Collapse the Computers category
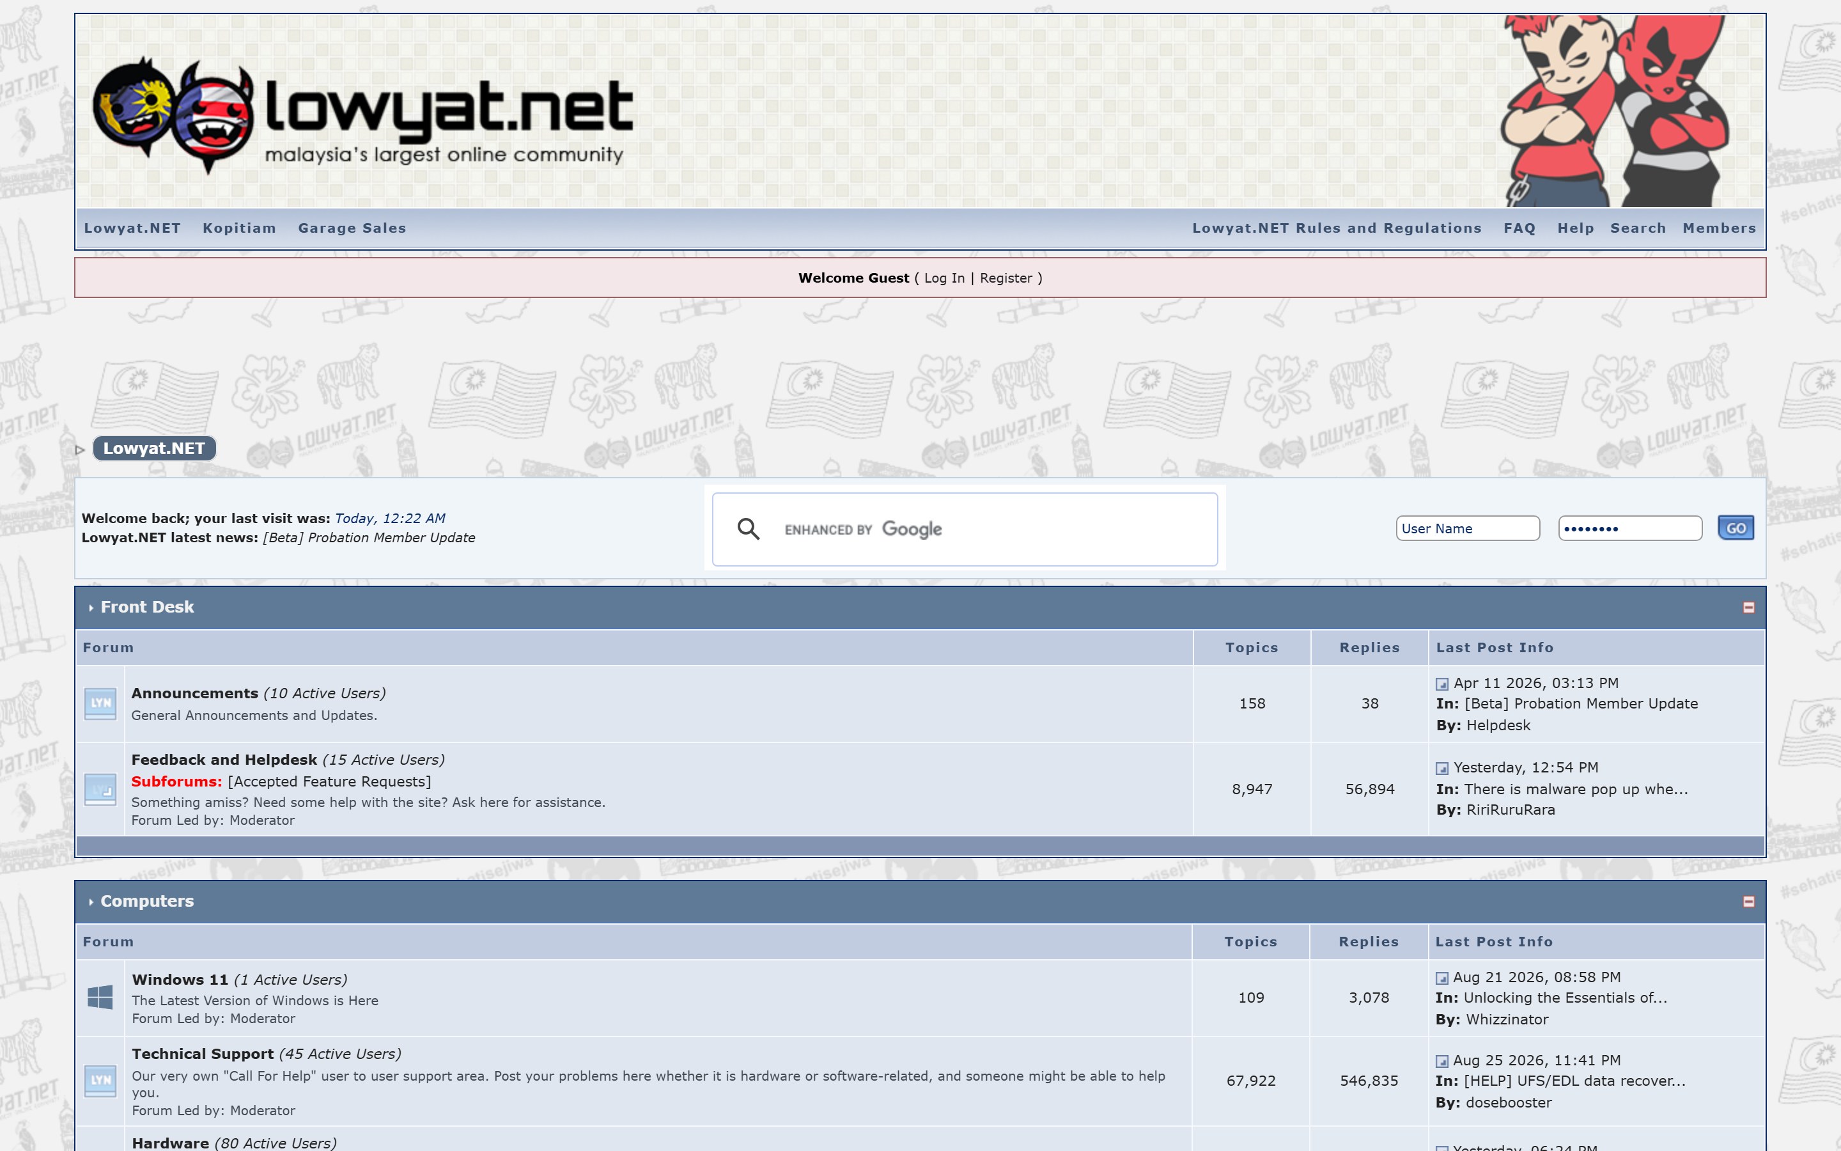The image size is (1841, 1151). [x=1748, y=902]
